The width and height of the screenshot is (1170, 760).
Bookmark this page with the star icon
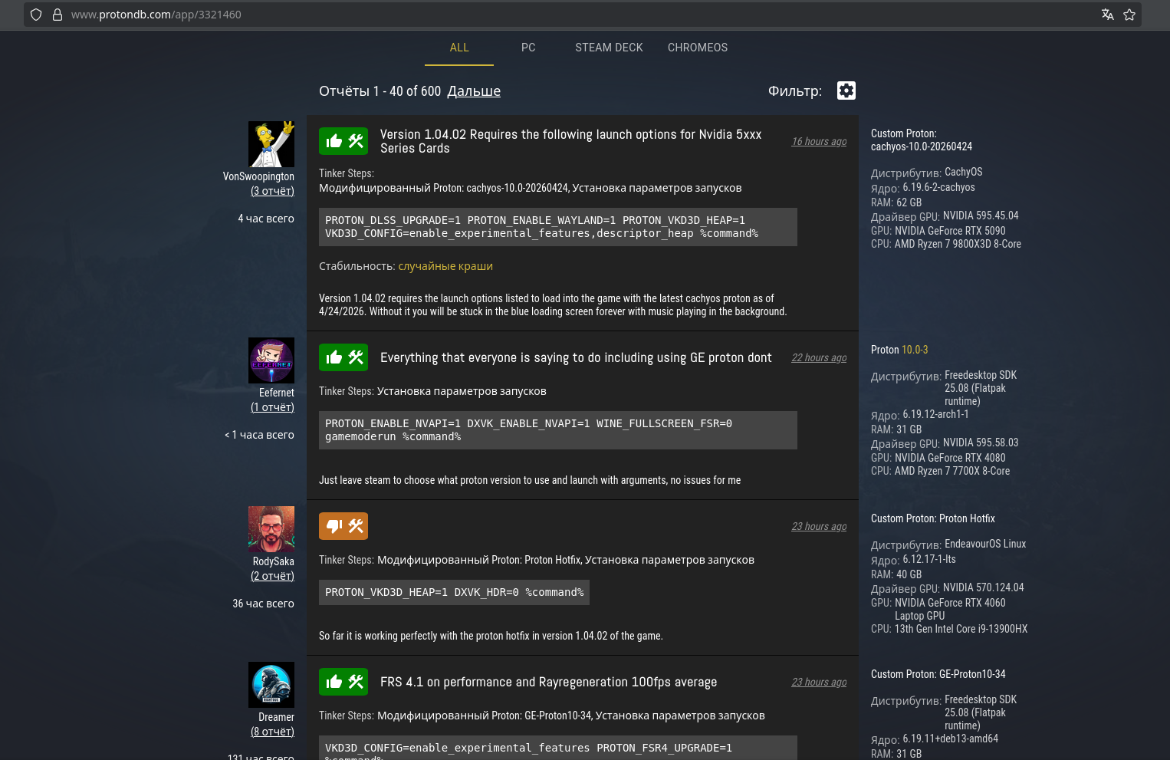point(1129,15)
